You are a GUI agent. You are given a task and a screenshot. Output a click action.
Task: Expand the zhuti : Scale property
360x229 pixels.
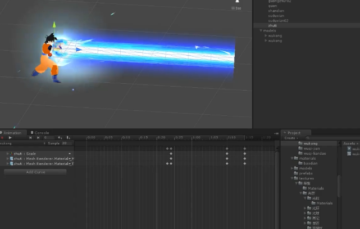pos(7,154)
